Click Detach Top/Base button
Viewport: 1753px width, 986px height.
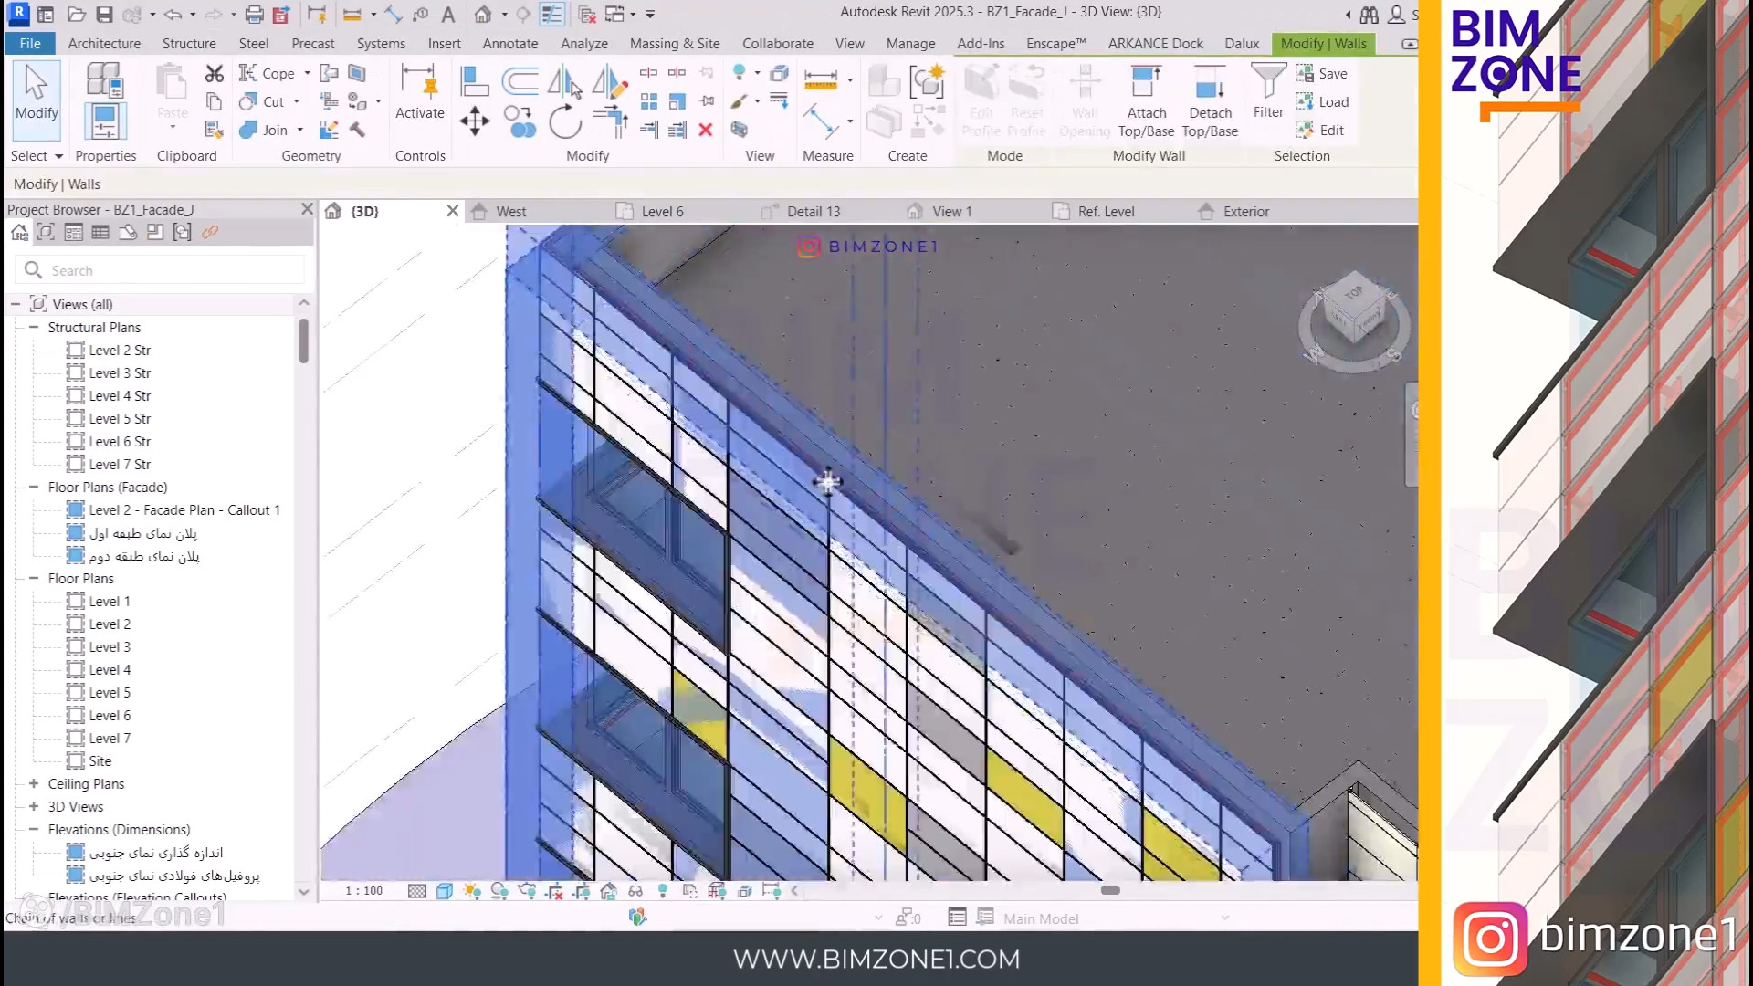click(1210, 101)
